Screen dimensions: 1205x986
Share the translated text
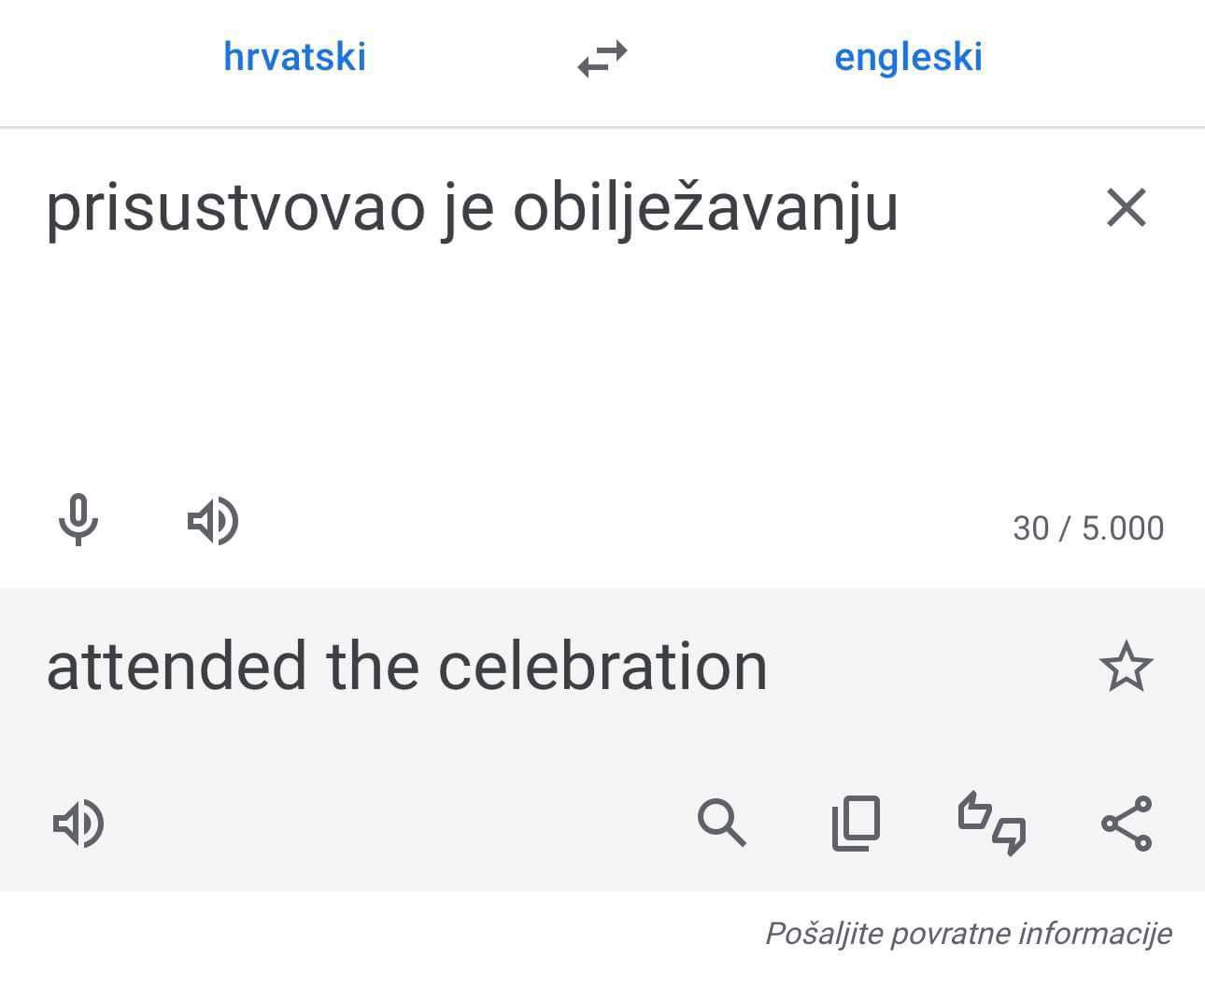[x=1127, y=824]
